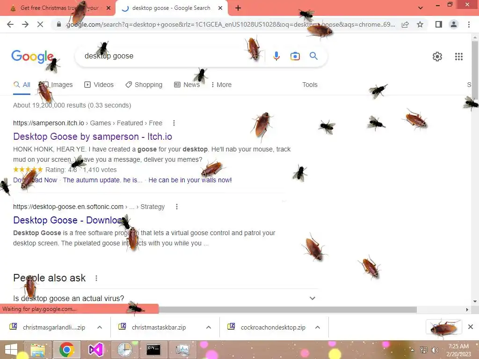Viewport: 479px width, 359px height.
Task: Open the search Tools options
Action: pos(310,85)
